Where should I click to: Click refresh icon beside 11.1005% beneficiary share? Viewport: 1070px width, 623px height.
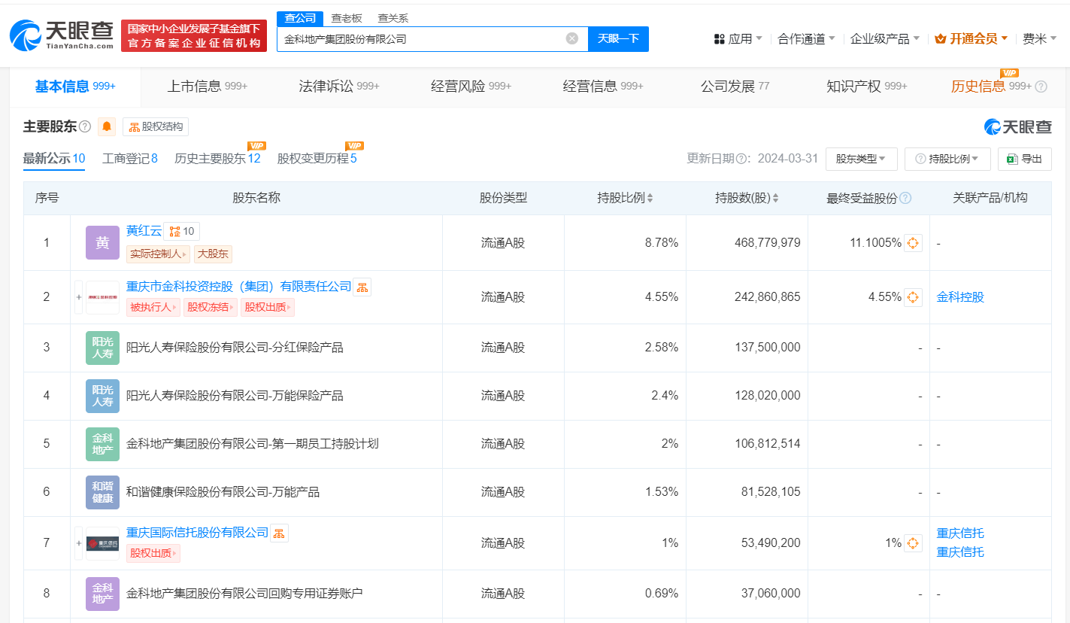[913, 243]
